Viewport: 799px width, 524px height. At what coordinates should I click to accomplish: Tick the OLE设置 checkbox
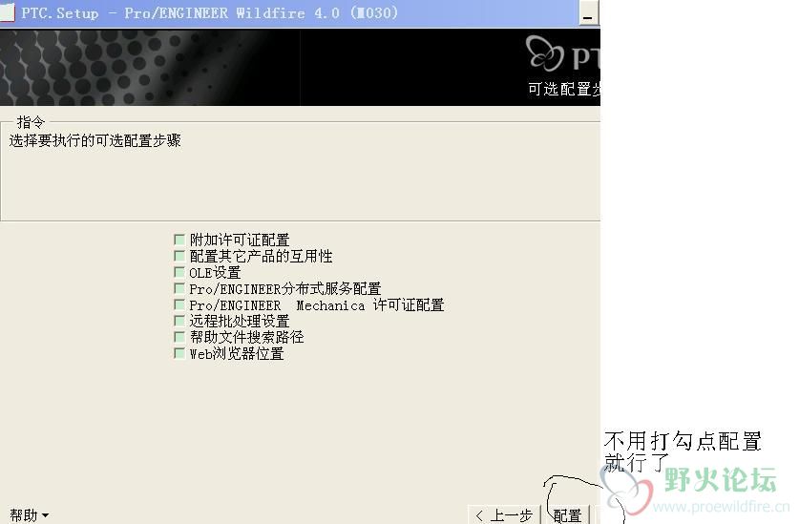(179, 272)
